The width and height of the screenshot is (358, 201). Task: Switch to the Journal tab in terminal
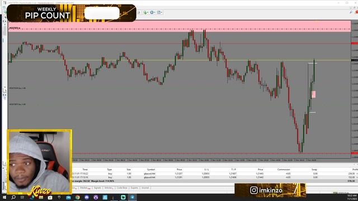(145, 188)
